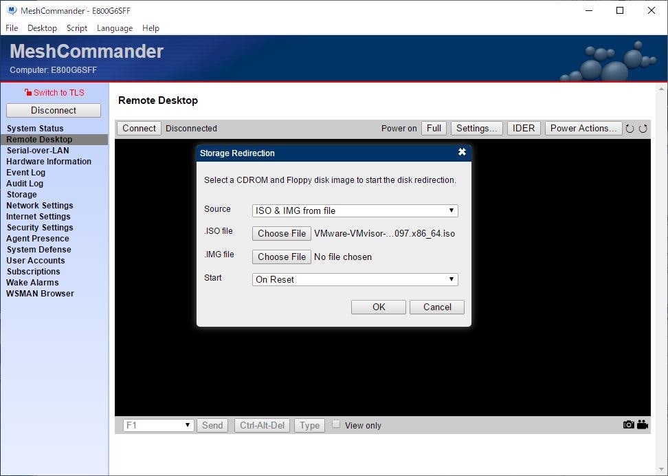Open Agent Presence page

[x=38, y=239]
